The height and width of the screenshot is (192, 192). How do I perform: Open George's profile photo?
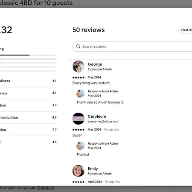pos(79,67)
